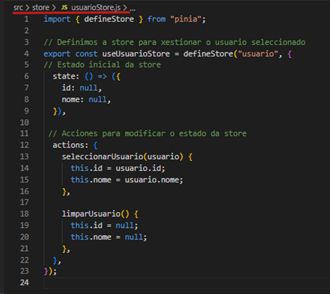Image resolution: width=330 pixels, height=294 pixels.
Task: Click the 'store' breadcrumb segment
Action: click(x=41, y=8)
